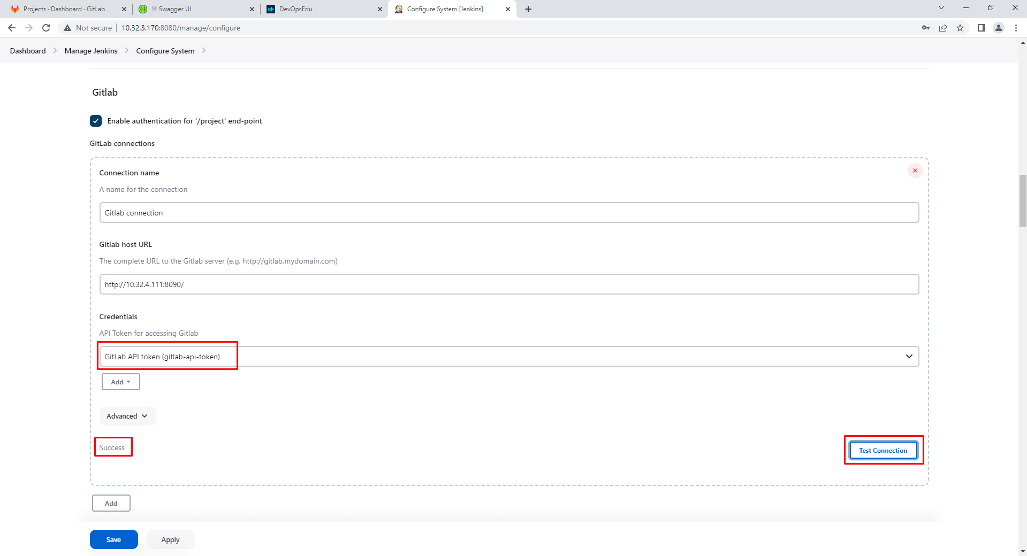1027x556 pixels.
Task: Toggle Enable authentication for '/project' end-point
Action: 96,121
